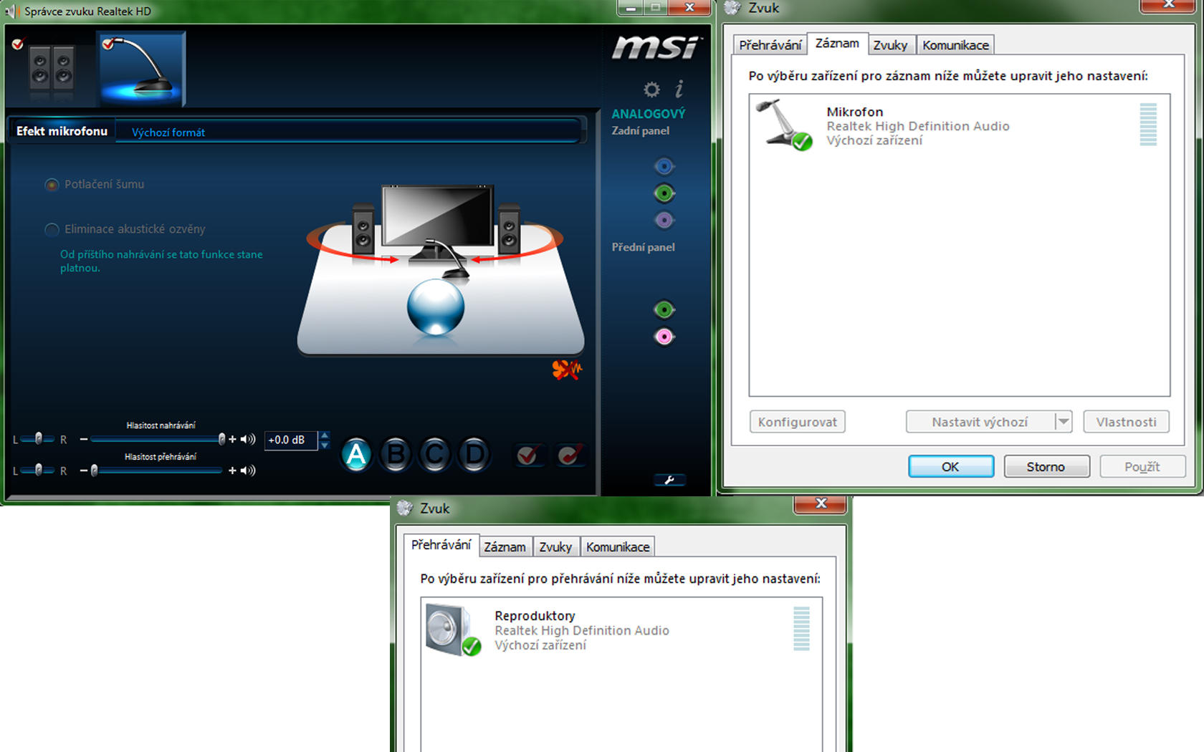This screenshot has width=1204, height=752.
Task: Confirm with OK in Zvuk window
Action: tap(951, 466)
